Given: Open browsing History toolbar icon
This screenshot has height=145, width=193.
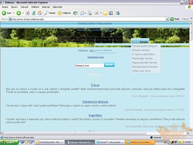Looking at the screenshot, I should tap(75, 13).
